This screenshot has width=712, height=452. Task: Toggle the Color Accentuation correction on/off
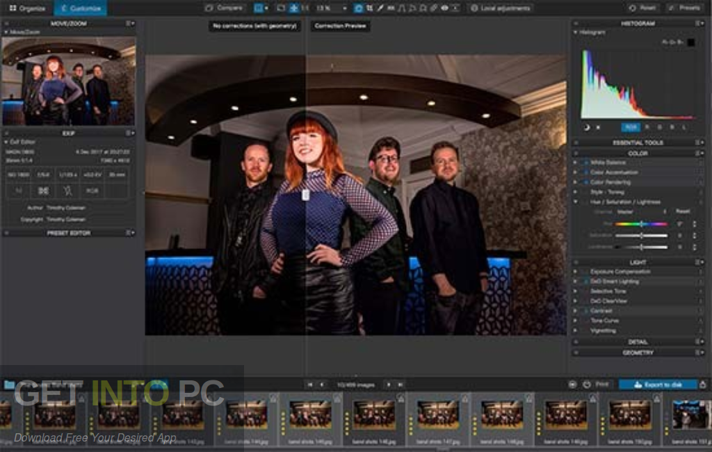point(585,172)
